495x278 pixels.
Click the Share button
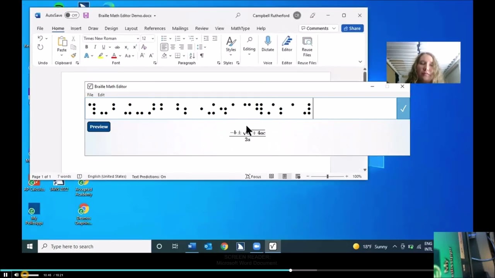click(x=352, y=28)
